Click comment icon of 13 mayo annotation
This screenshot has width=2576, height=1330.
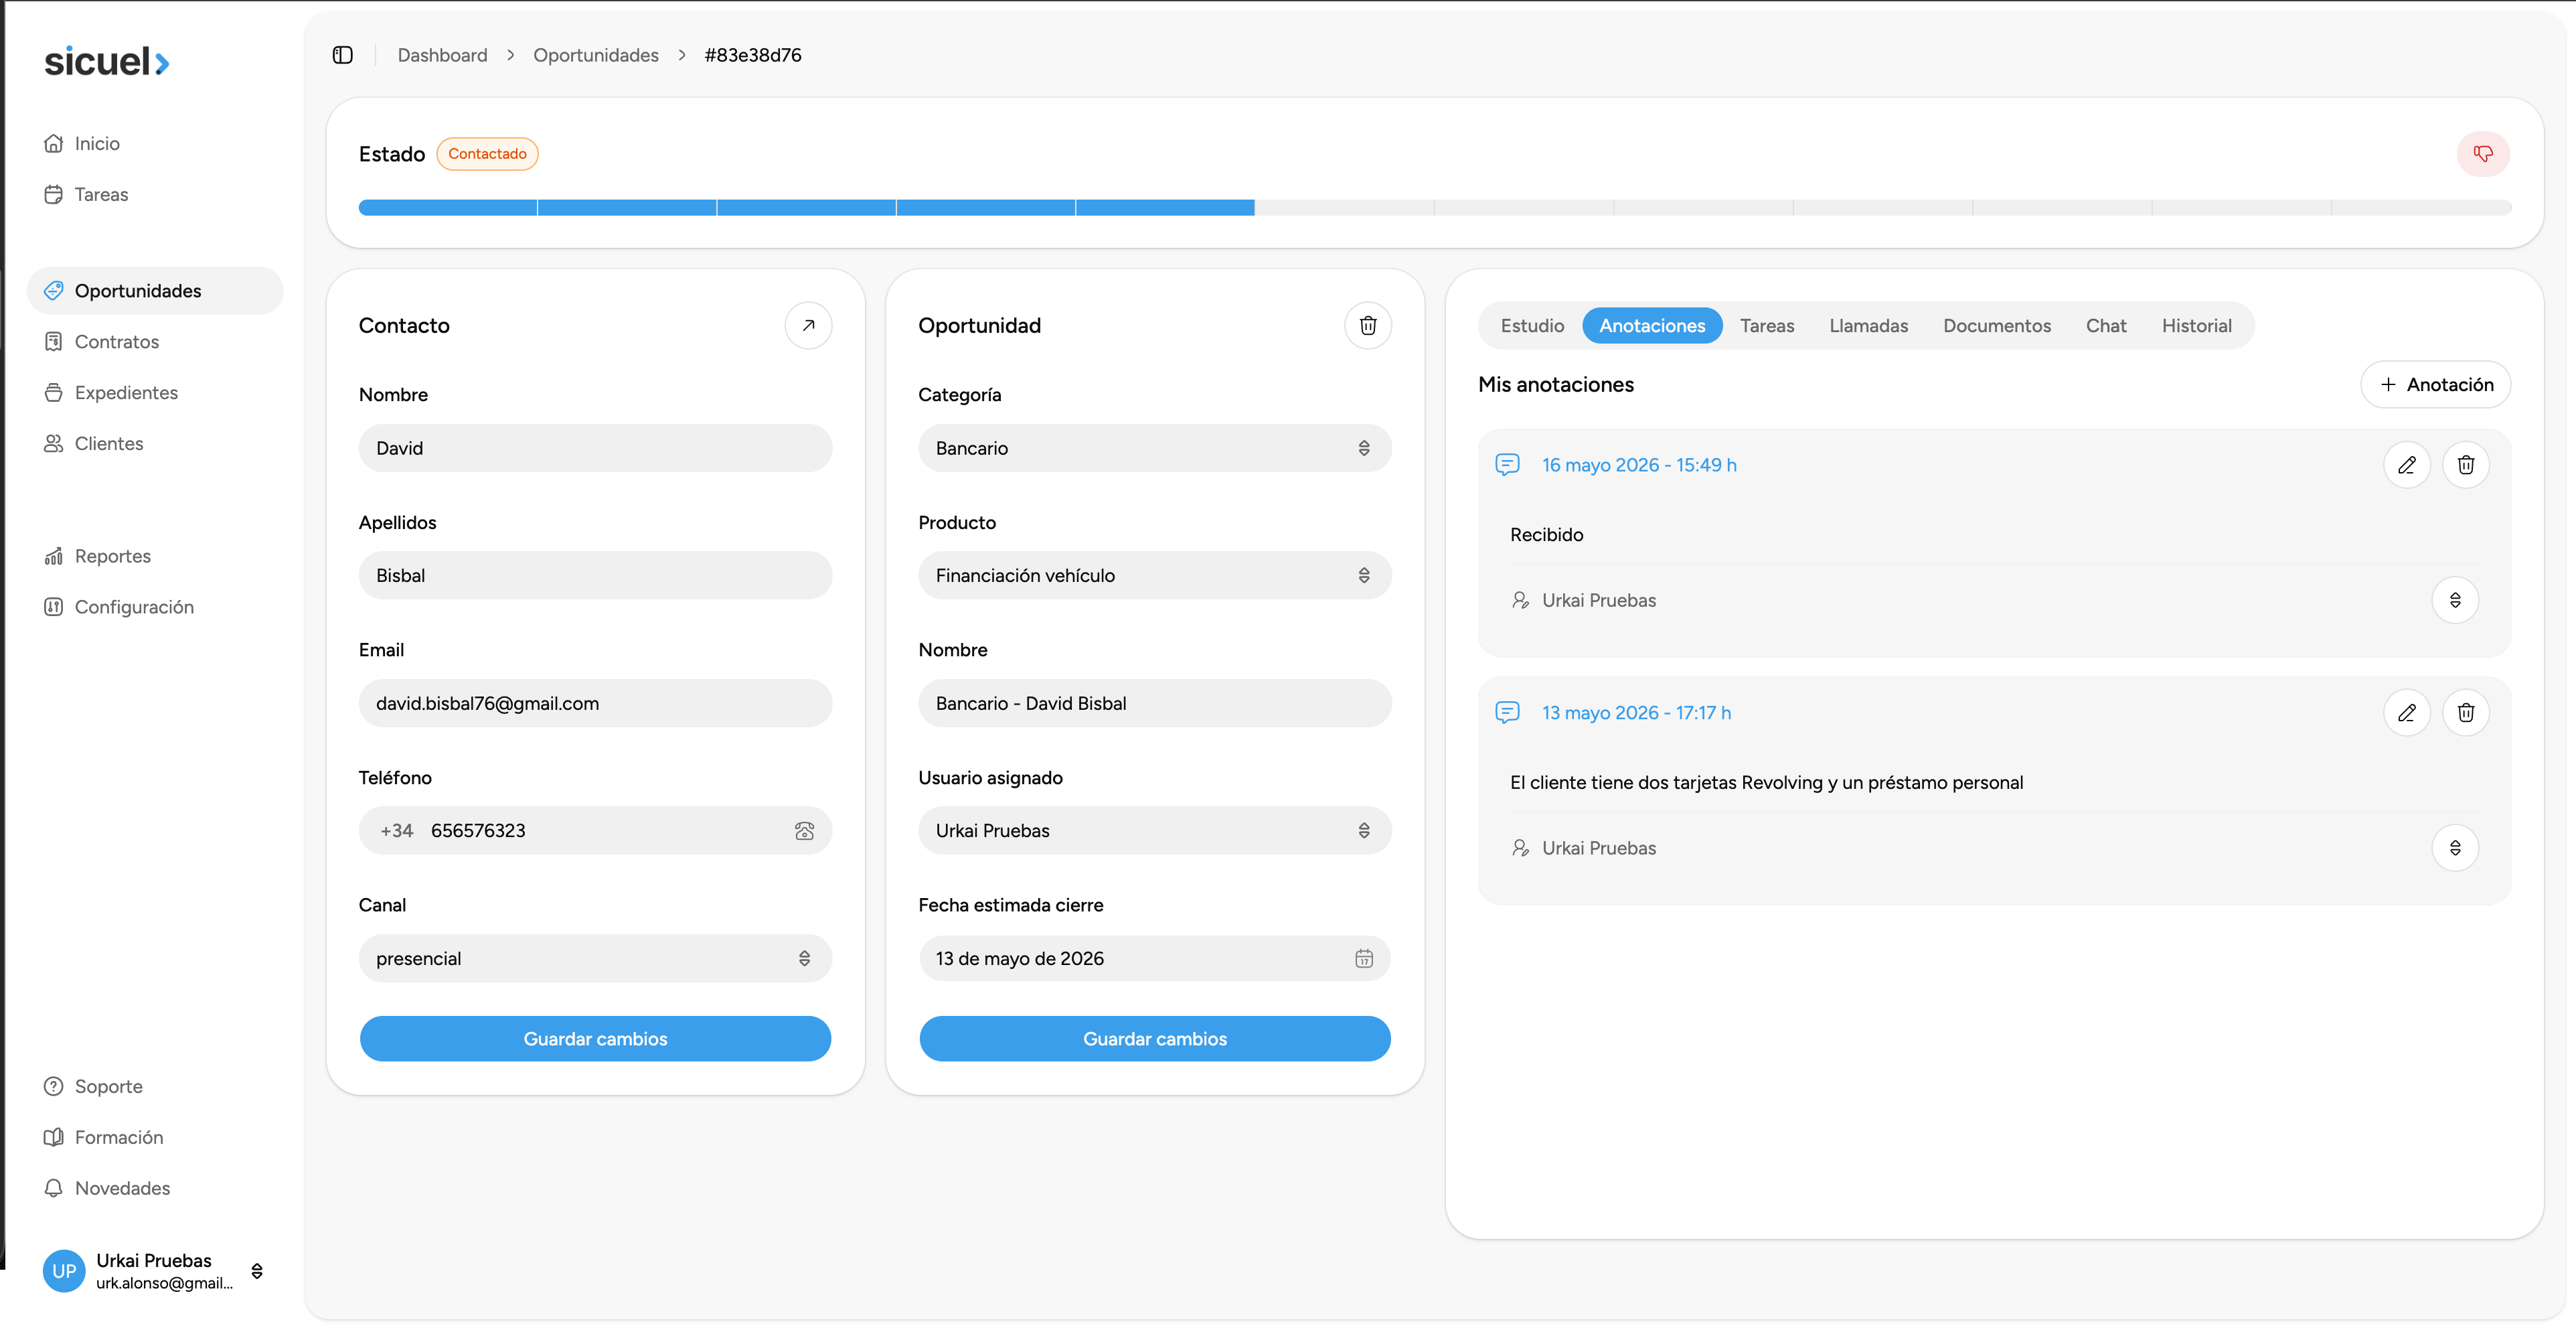(1507, 713)
